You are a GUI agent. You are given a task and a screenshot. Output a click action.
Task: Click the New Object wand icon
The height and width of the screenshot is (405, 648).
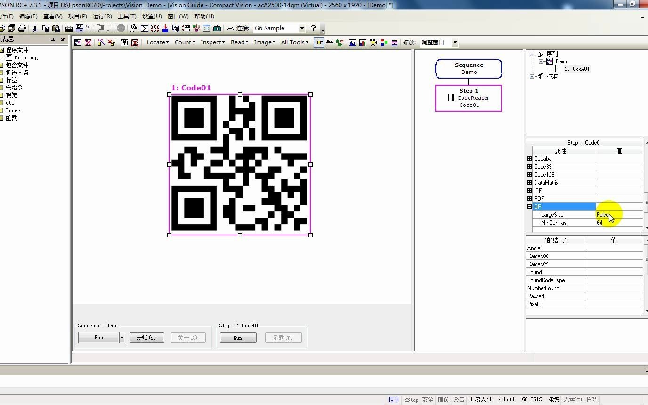point(101,42)
